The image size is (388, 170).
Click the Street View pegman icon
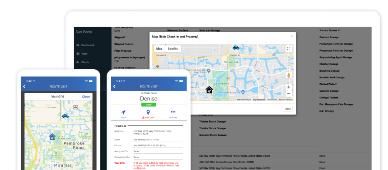coord(289,75)
